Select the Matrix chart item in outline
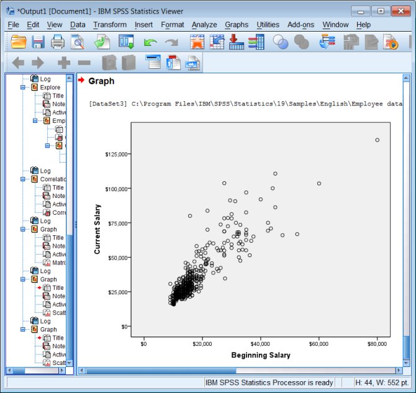 (58, 263)
